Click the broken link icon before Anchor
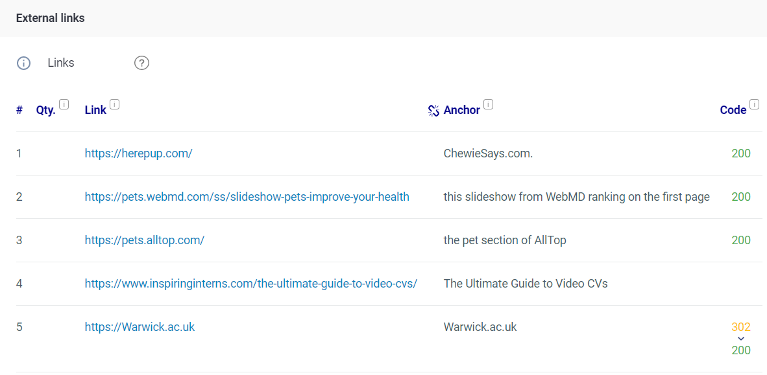 coord(434,110)
